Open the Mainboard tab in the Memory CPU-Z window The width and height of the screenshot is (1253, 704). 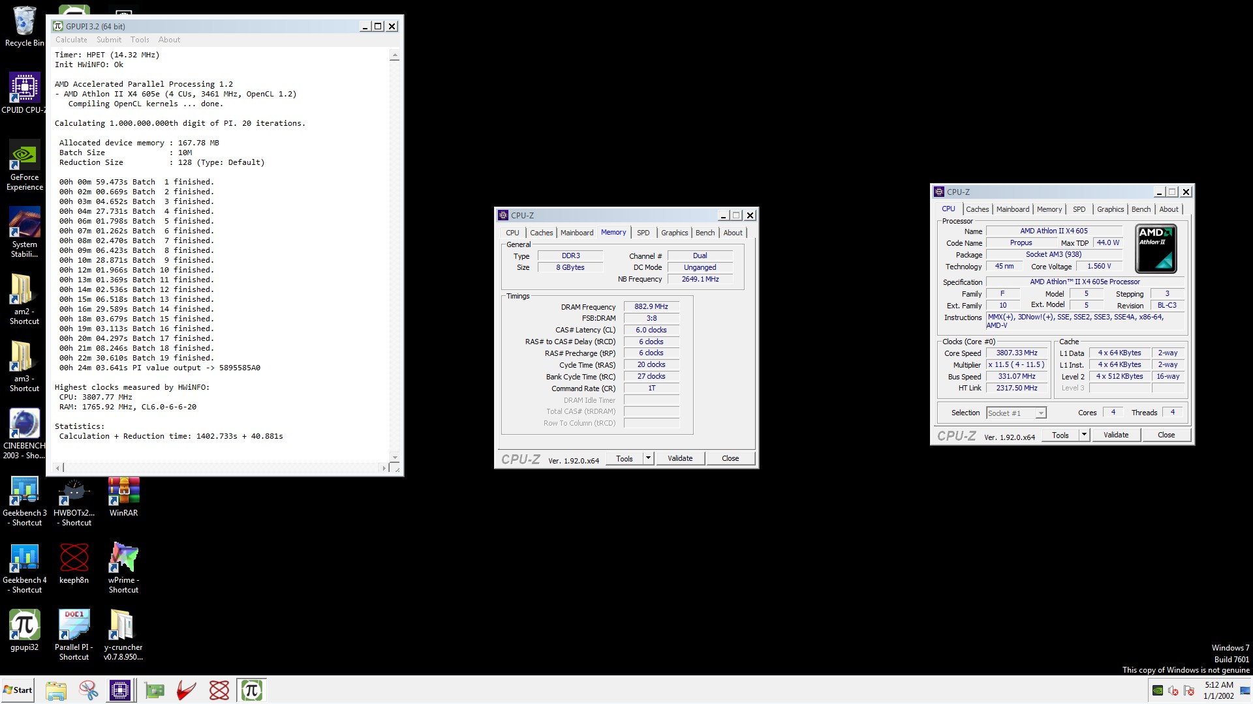pyautogui.click(x=577, y=233)
